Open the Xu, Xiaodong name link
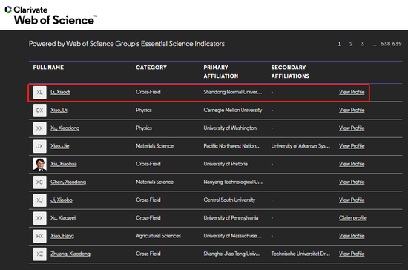Viewport: 408px width, 270px height. coord(65,128)
